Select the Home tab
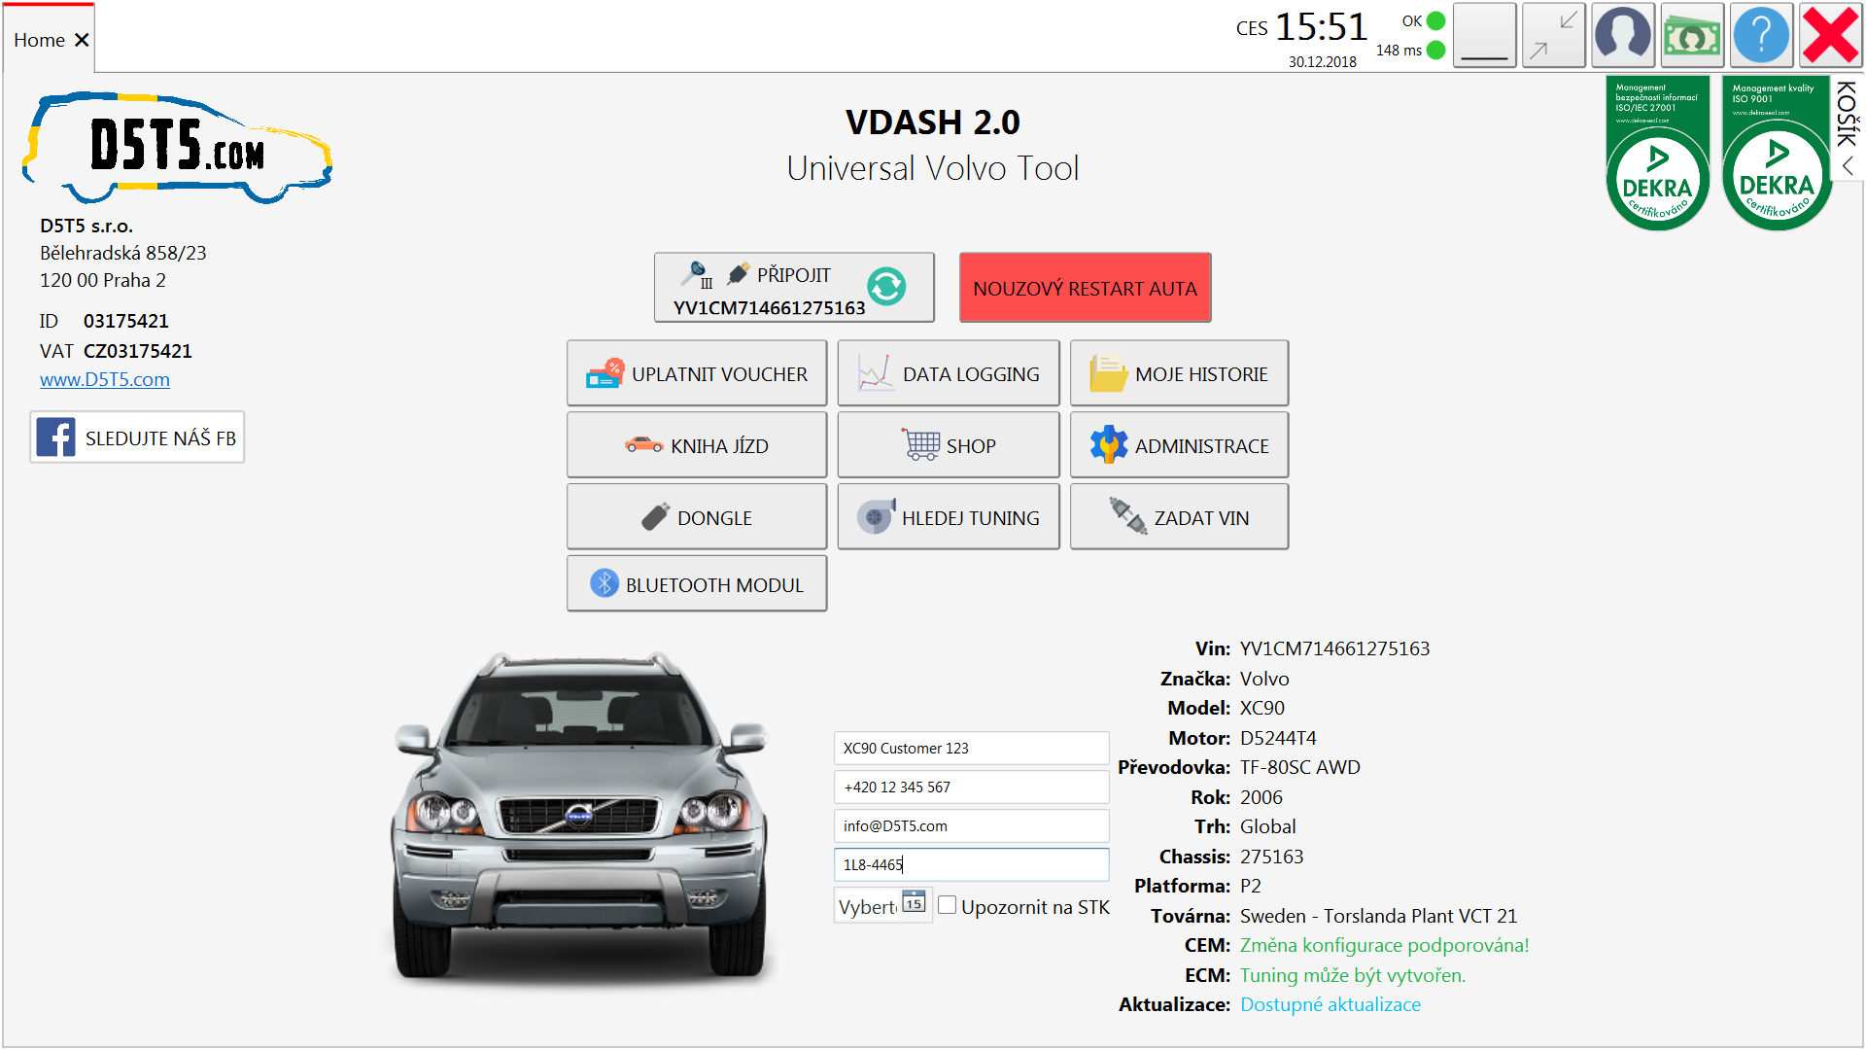 [40, 40]
